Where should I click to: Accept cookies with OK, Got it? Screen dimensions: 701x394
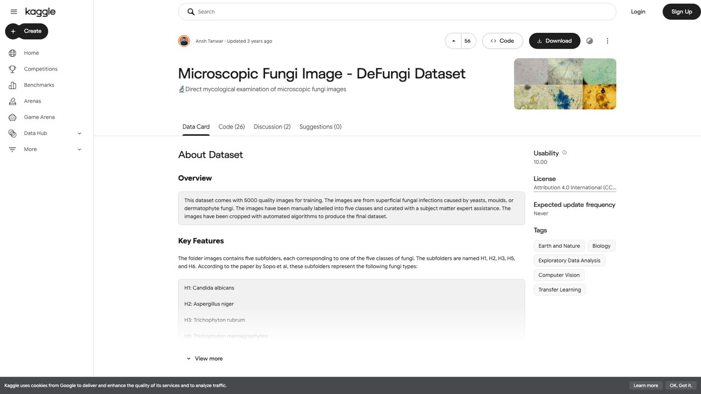pyautogui.click(x=681, y=386)
